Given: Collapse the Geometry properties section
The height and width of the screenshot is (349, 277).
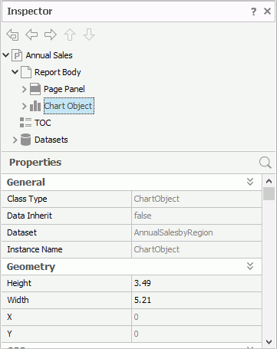Looking at the screenshot, I should pos(250,266).
